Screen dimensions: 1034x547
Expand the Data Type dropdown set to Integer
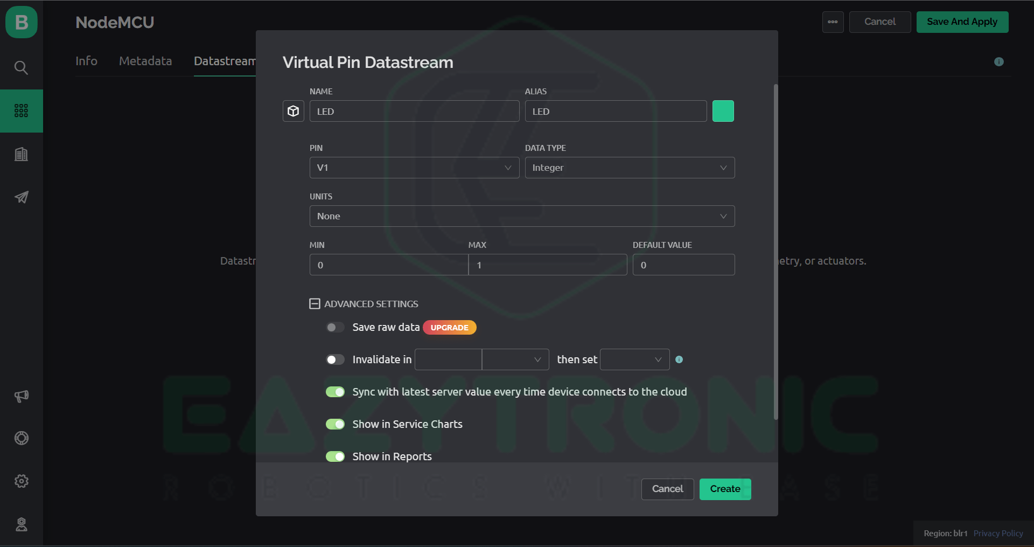629,168
